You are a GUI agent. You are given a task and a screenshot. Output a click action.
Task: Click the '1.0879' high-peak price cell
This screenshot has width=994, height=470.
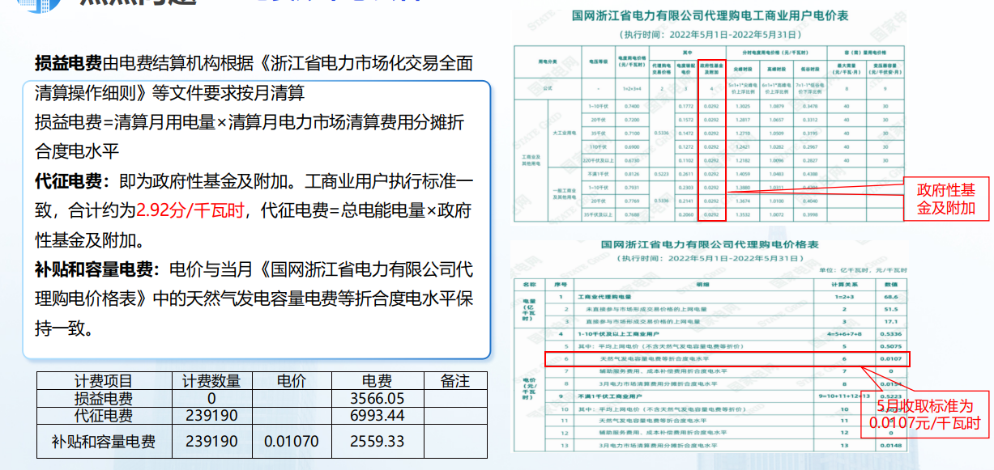776,106
